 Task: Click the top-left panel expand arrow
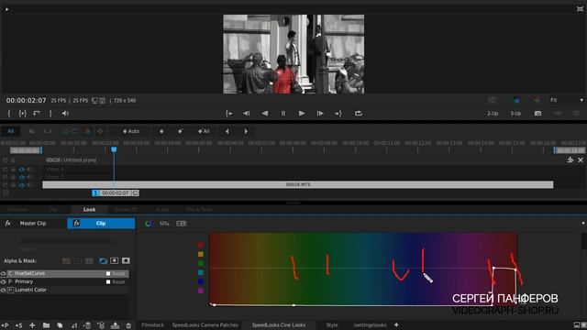(6, 9)
